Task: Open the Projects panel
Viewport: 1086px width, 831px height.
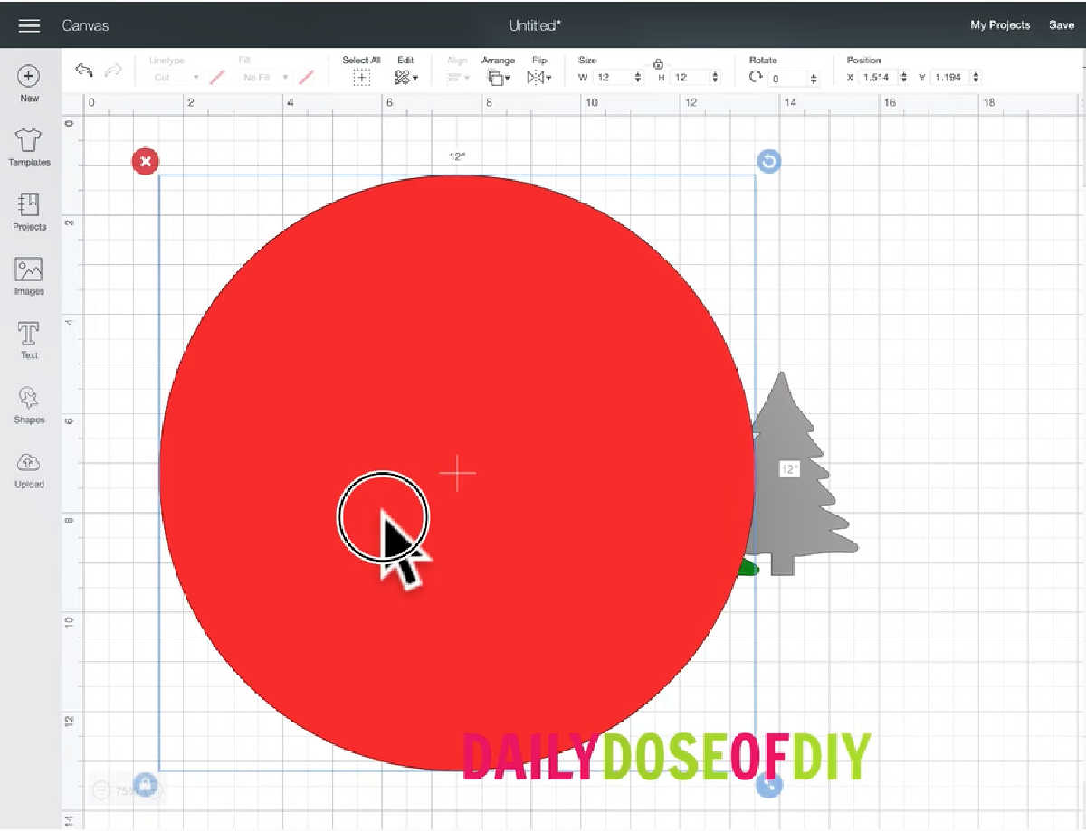Action: pyautogui.click(x=29, y=206)
